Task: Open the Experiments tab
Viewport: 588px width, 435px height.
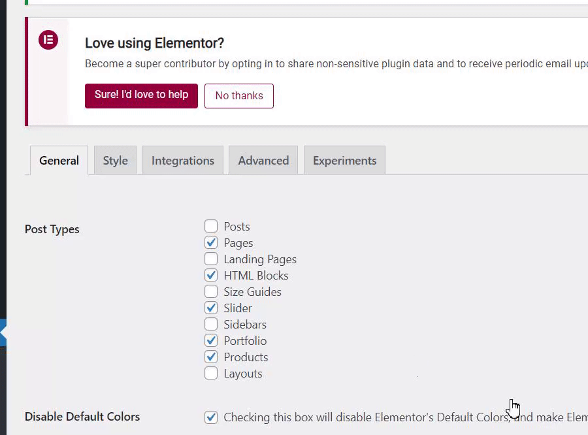Action: coord(344,161)
